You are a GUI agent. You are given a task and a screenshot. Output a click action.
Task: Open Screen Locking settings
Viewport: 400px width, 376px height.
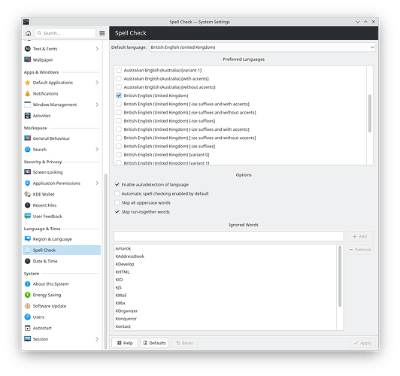(62, 172)
